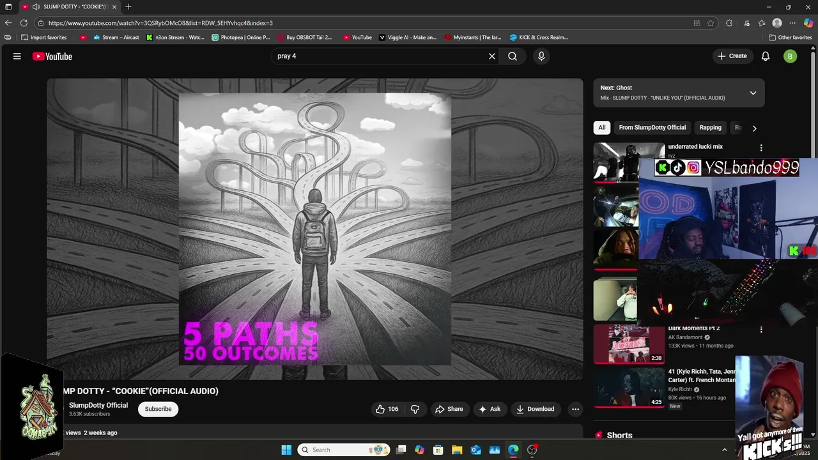This screenshot has width=818, height=460.
Task: Click taskbar Search box
Action: click(344, 450)
